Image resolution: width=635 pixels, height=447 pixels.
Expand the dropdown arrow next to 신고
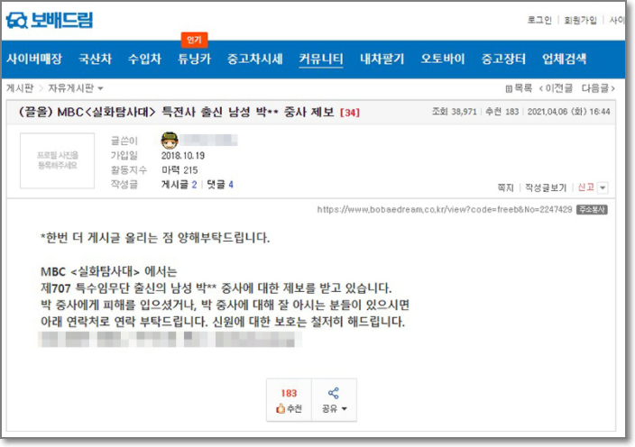point(603,188)
